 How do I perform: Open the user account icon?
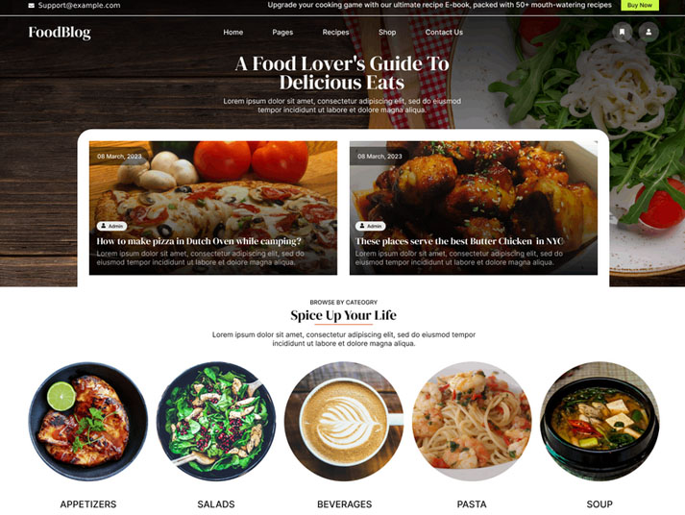click(648, 32)
